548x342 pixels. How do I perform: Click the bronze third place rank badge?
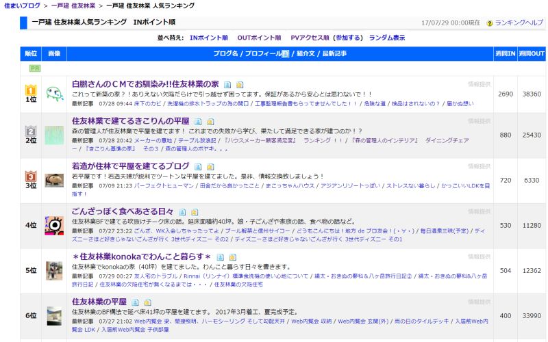(31, 176)
